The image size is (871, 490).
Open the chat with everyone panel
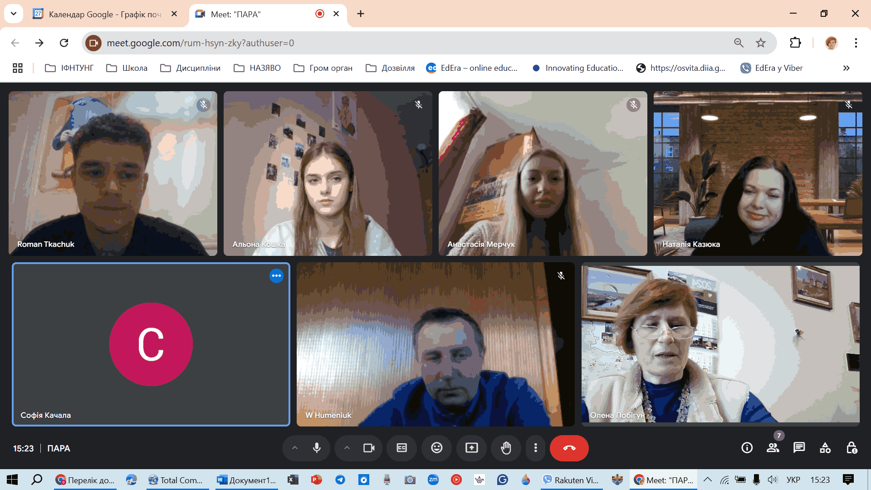tap(799, 448)
